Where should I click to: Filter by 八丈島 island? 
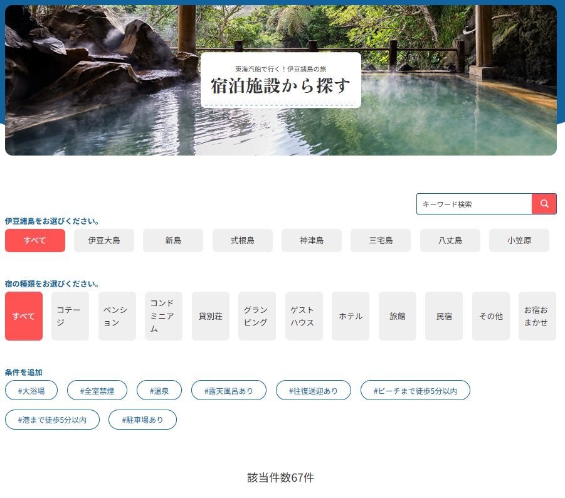450,240
